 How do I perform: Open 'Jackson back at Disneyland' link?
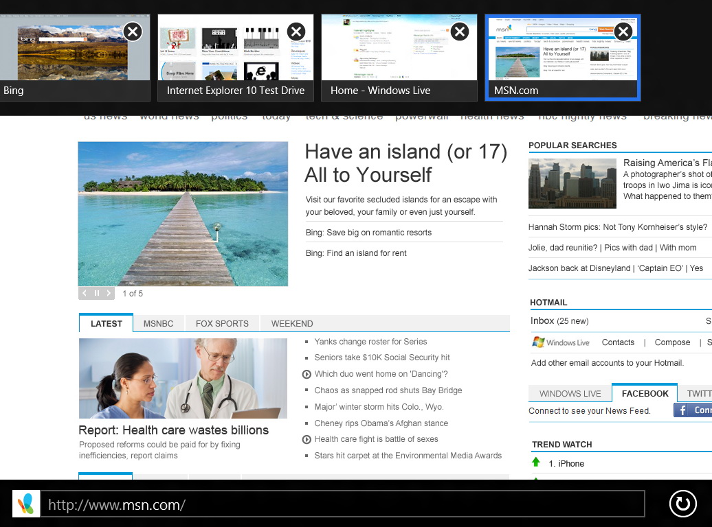pos(579,268)
